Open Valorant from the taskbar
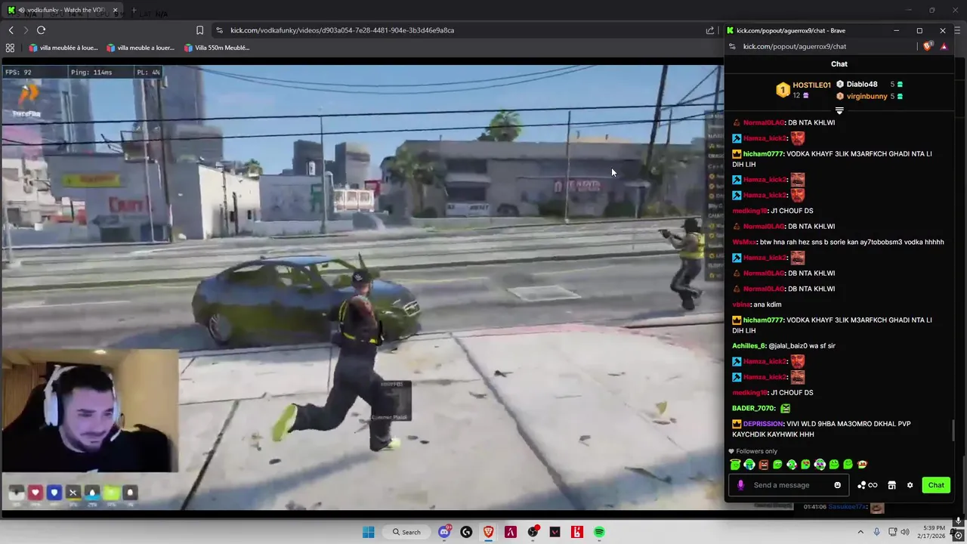The image size is (967, 544). coord(555,532)
